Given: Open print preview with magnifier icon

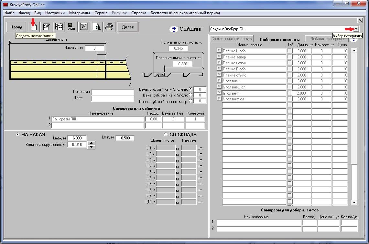Looking at the screenshot, I should tap(97, 27).
